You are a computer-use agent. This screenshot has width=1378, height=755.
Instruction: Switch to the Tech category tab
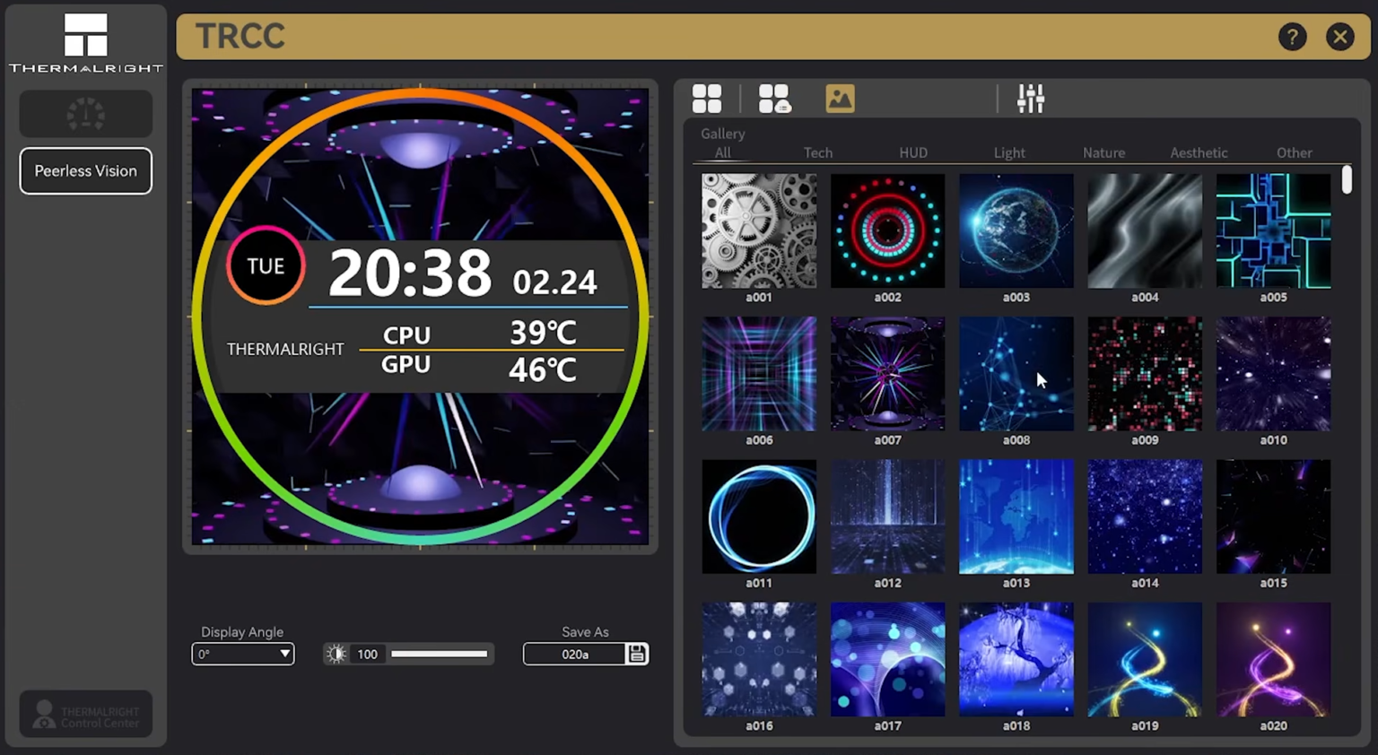817,152
